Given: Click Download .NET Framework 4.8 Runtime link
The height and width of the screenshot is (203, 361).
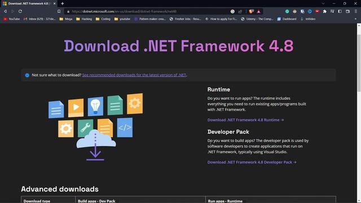Looking at the screenshot, I should point(245,120).
